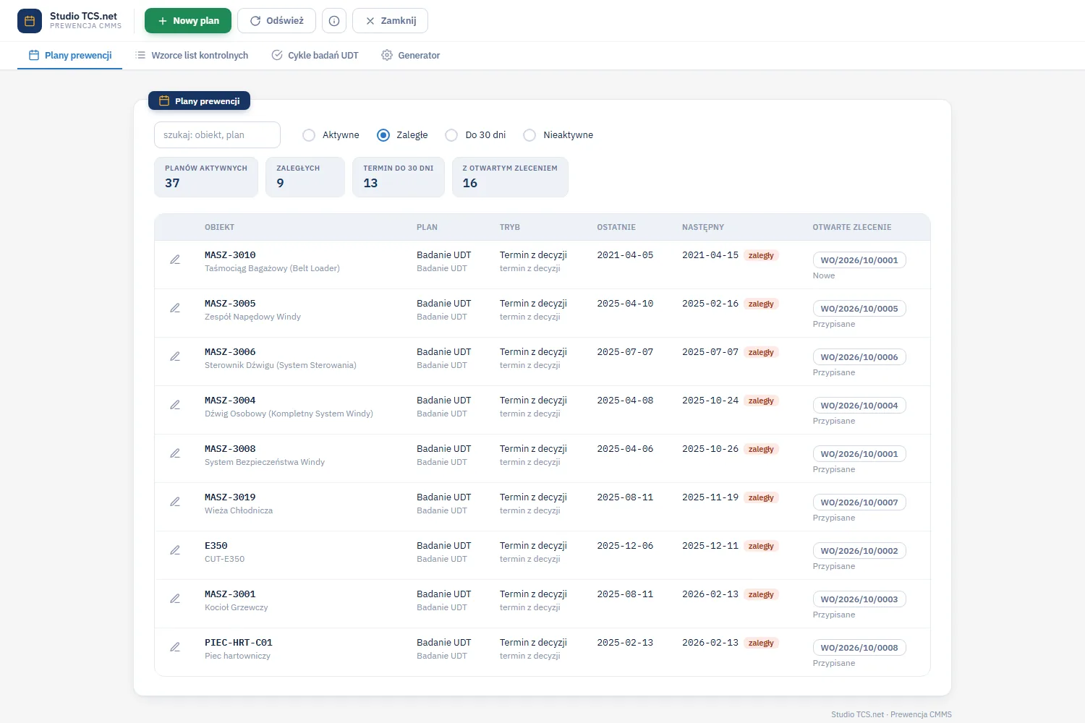Viewport: 1085px width, 723px height.
Task: Edit plan for MASZ-3008 via pencil icon
Action: click(175, 453)
